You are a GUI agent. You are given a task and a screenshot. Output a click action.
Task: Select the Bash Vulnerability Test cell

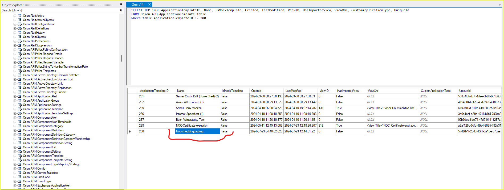coord(197,120)
